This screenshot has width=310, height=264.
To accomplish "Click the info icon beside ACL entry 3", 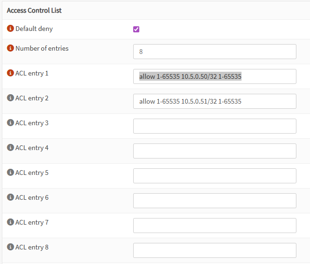I will [10, 123].
